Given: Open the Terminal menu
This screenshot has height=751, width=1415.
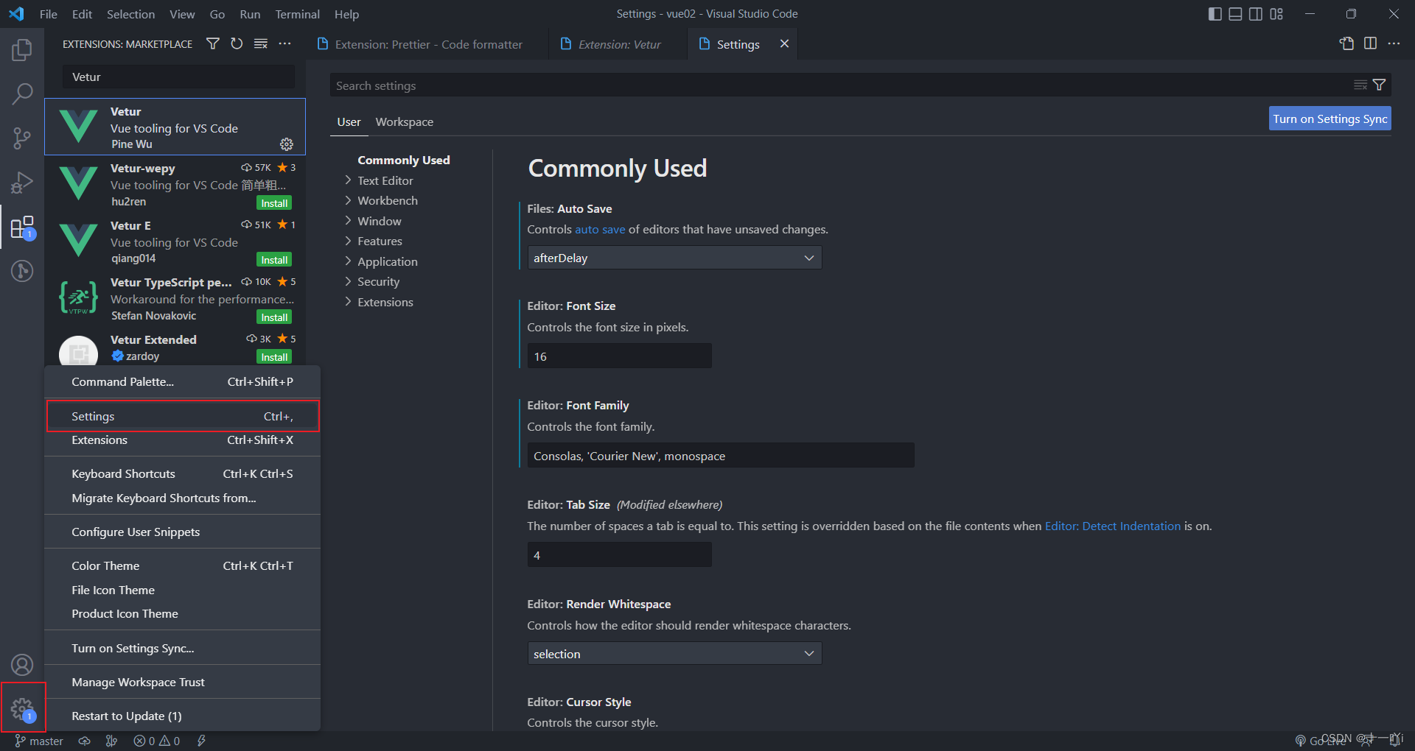Looking at the screenshot, I should [297, 14].
